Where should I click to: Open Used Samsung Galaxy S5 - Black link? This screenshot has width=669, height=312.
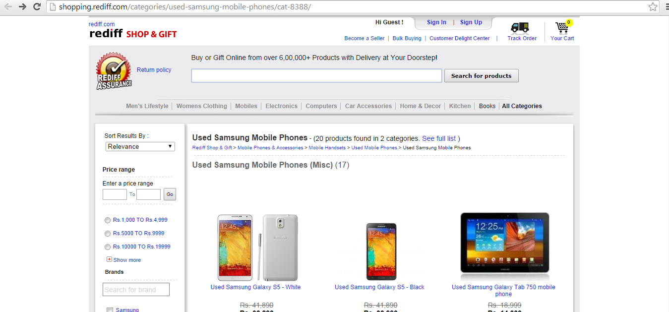pos(379,287)
